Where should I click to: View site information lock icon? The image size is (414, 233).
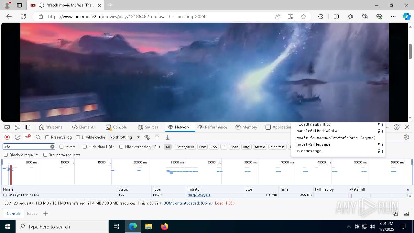[40, 17]
